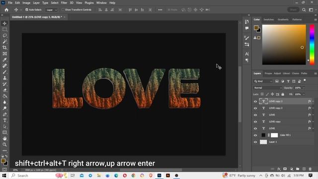Delete layer with the trash button
318x179 pixels.
point(310,169)
